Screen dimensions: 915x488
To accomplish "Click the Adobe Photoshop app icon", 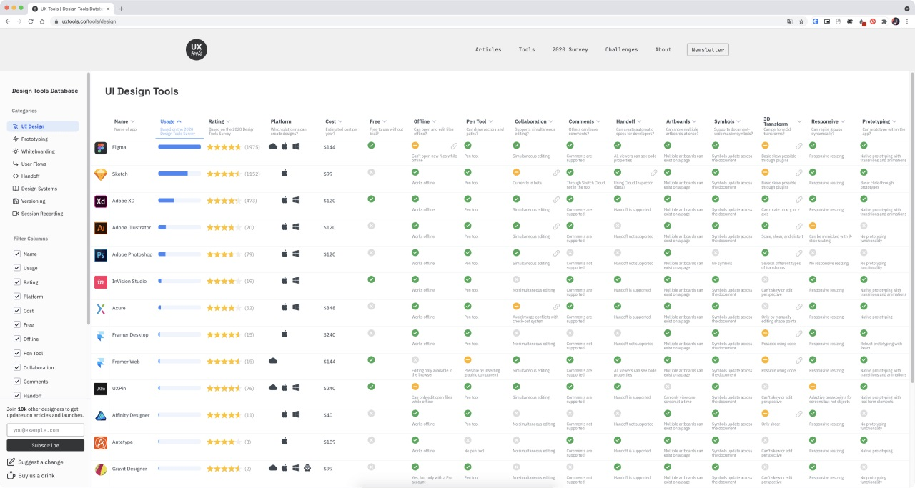I will point(101,255).
